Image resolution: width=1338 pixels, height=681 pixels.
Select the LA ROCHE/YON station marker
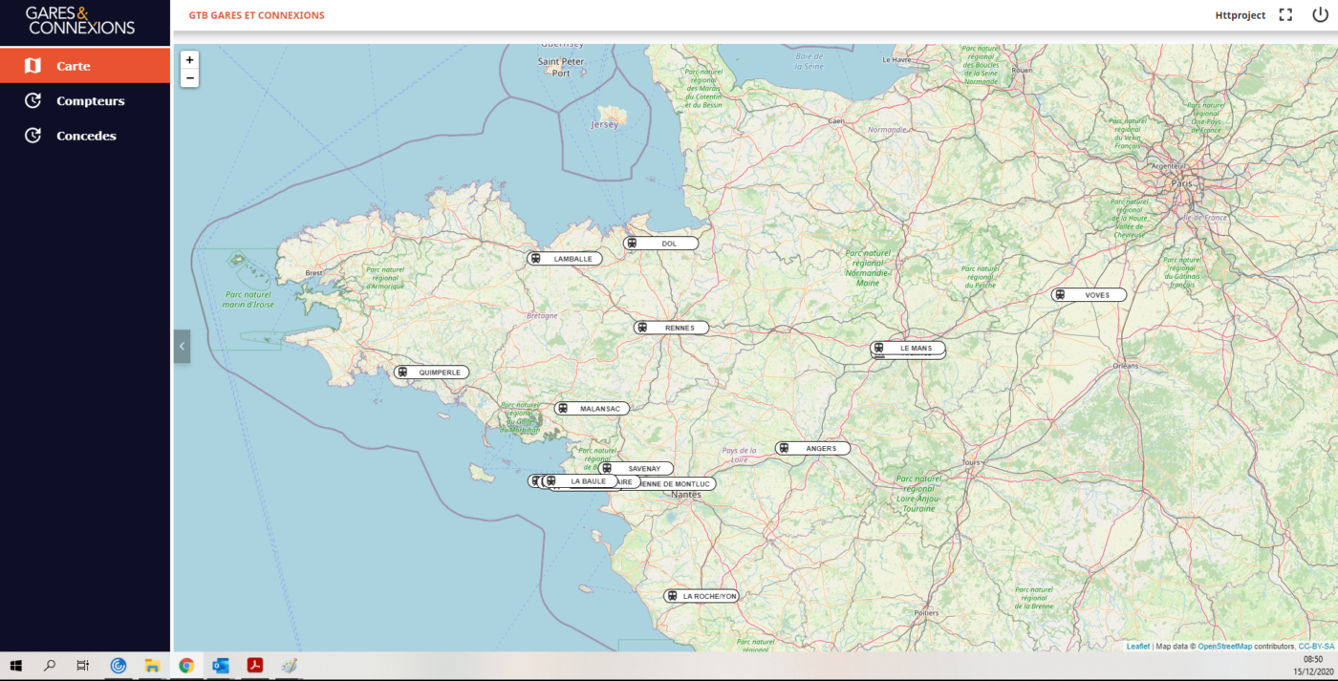tap(701, 596)
